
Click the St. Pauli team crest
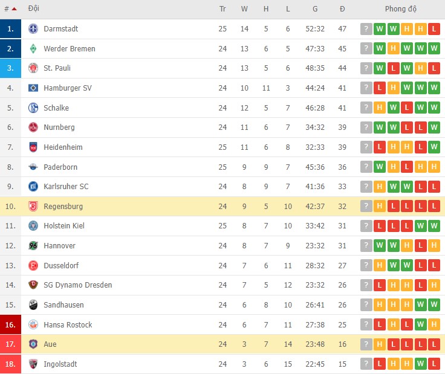pos(33,68)
